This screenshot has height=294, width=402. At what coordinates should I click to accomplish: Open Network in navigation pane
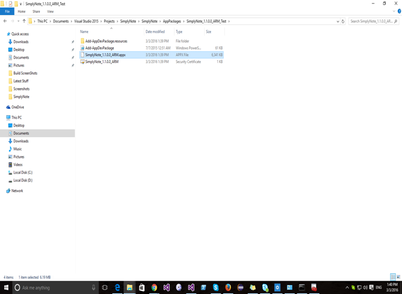(15, 191)
